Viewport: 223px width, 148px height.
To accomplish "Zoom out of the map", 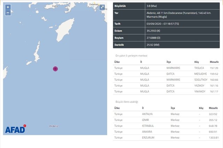I will click(8, 13).
